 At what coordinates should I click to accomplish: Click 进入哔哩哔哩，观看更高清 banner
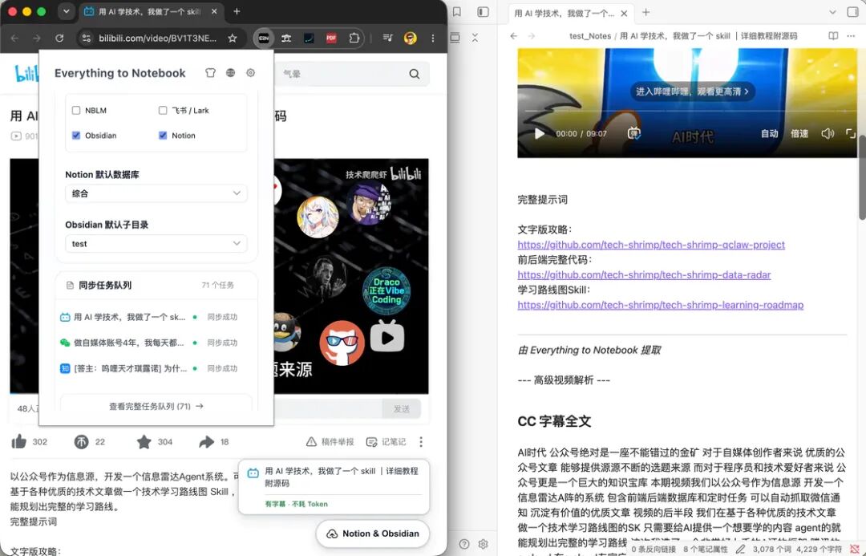pyautogui.click(x=693, y=91)
